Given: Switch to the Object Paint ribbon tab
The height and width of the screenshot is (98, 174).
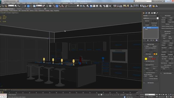Looking at the screenshot, I should pyautogui.click(x=37, y=9).
